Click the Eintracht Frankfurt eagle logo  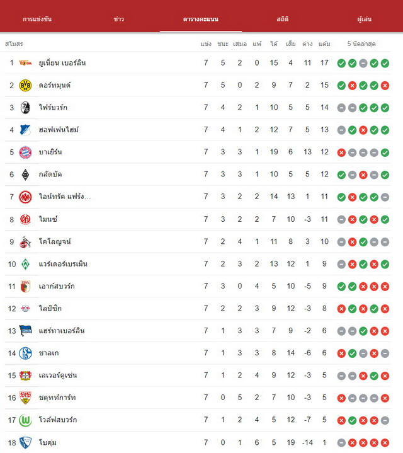pyautogui.click(x=25, y=197)
